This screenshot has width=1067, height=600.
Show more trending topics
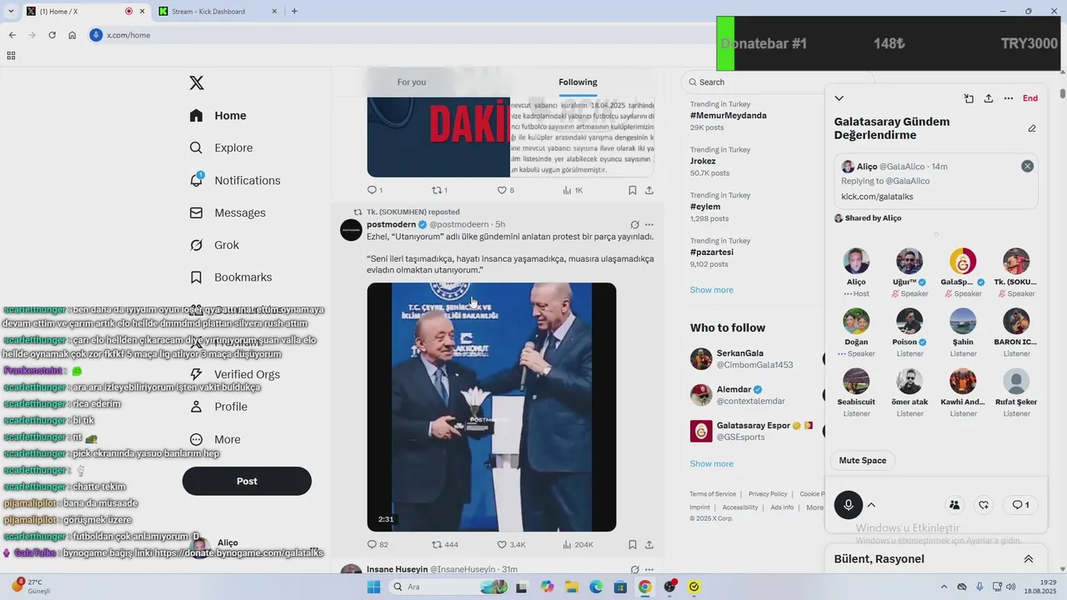tap(712, 290)
